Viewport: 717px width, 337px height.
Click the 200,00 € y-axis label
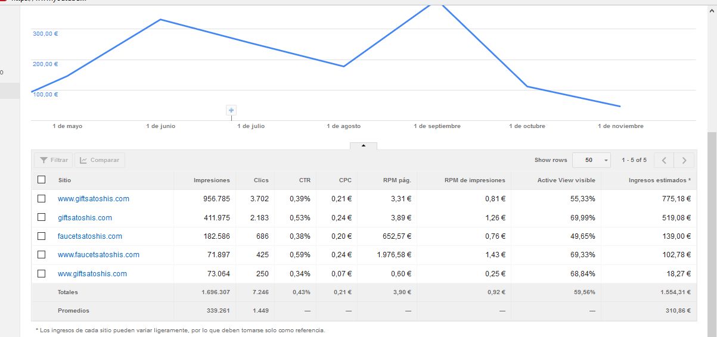45,64
